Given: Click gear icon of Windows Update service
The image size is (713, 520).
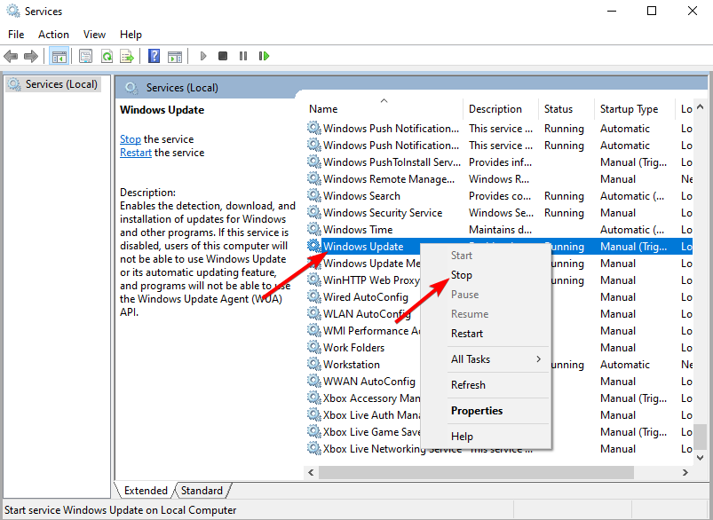Looking at the screenshot, I should pyautogui.click(x=313, y=246).
